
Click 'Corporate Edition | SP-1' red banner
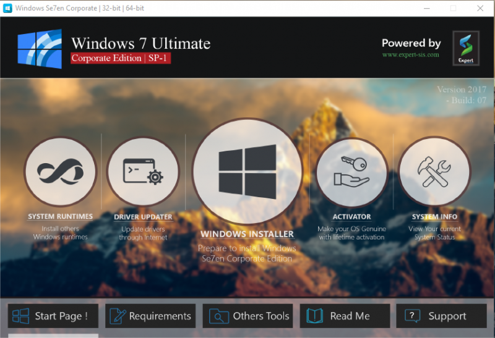tap(121, 58)
